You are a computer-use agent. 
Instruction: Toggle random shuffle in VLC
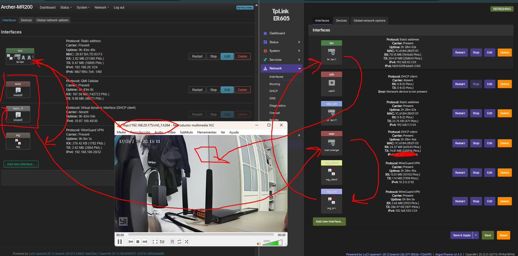(x=187, y=242)
